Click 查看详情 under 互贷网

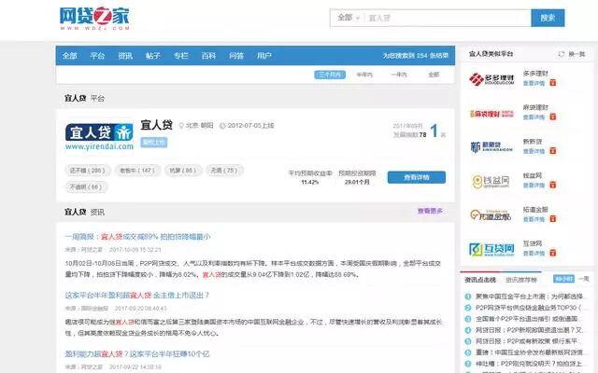point(534,253)
